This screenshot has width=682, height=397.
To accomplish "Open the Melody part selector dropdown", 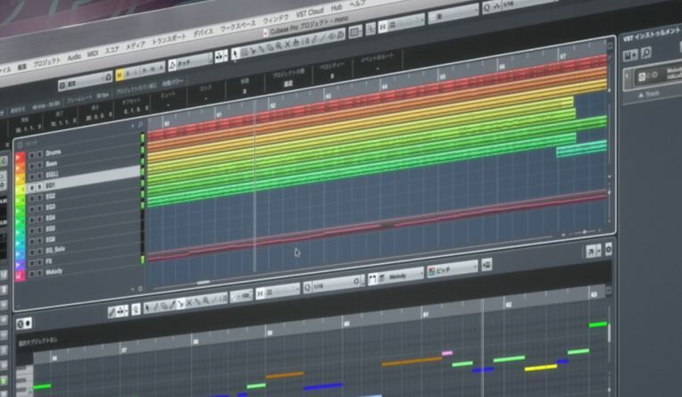I will (x=395, y=277).
